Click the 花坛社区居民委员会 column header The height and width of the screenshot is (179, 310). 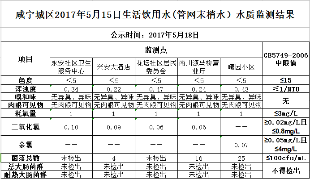[x=156, y=67]
